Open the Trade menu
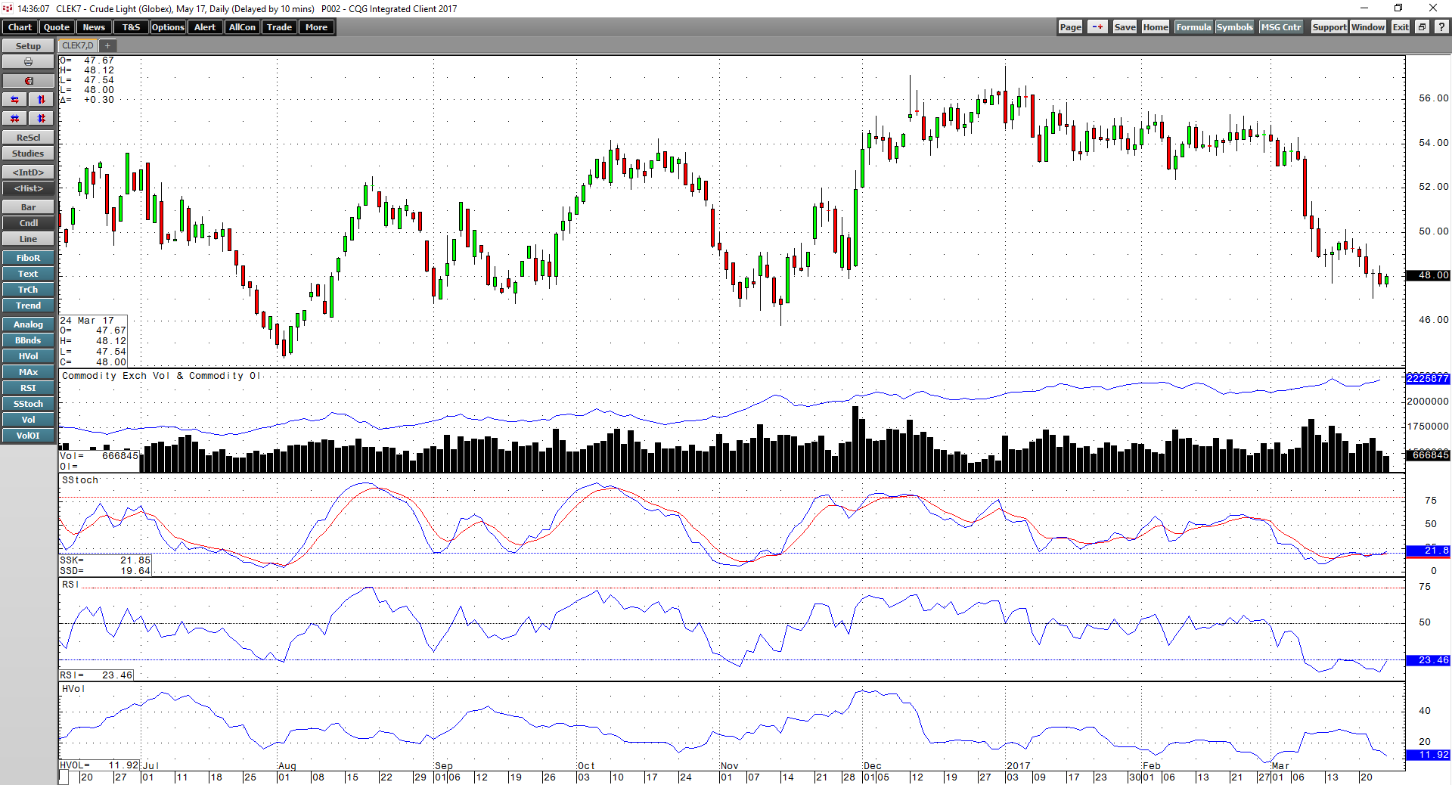1452x785 pixels. pos(279,27)
